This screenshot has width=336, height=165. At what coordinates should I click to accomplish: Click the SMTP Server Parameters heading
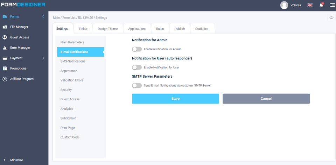tap(152, 77)
